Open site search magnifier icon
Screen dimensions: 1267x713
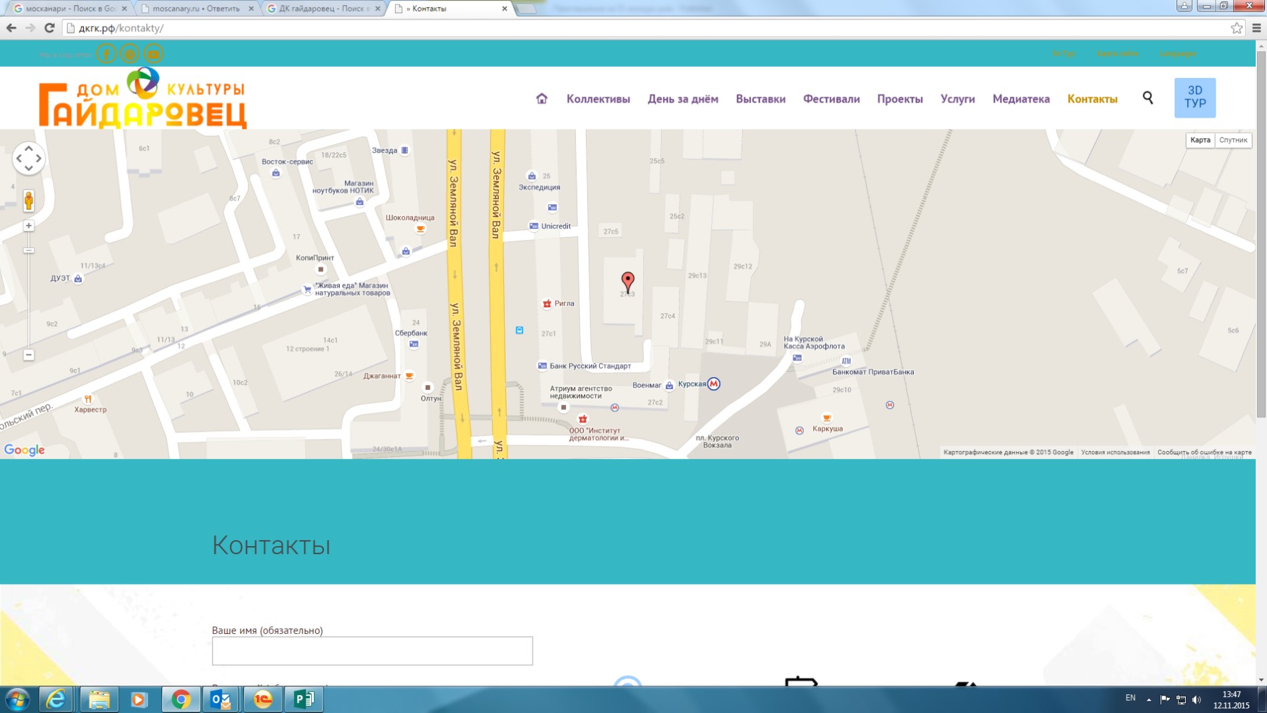click(x=1147, y=98)
